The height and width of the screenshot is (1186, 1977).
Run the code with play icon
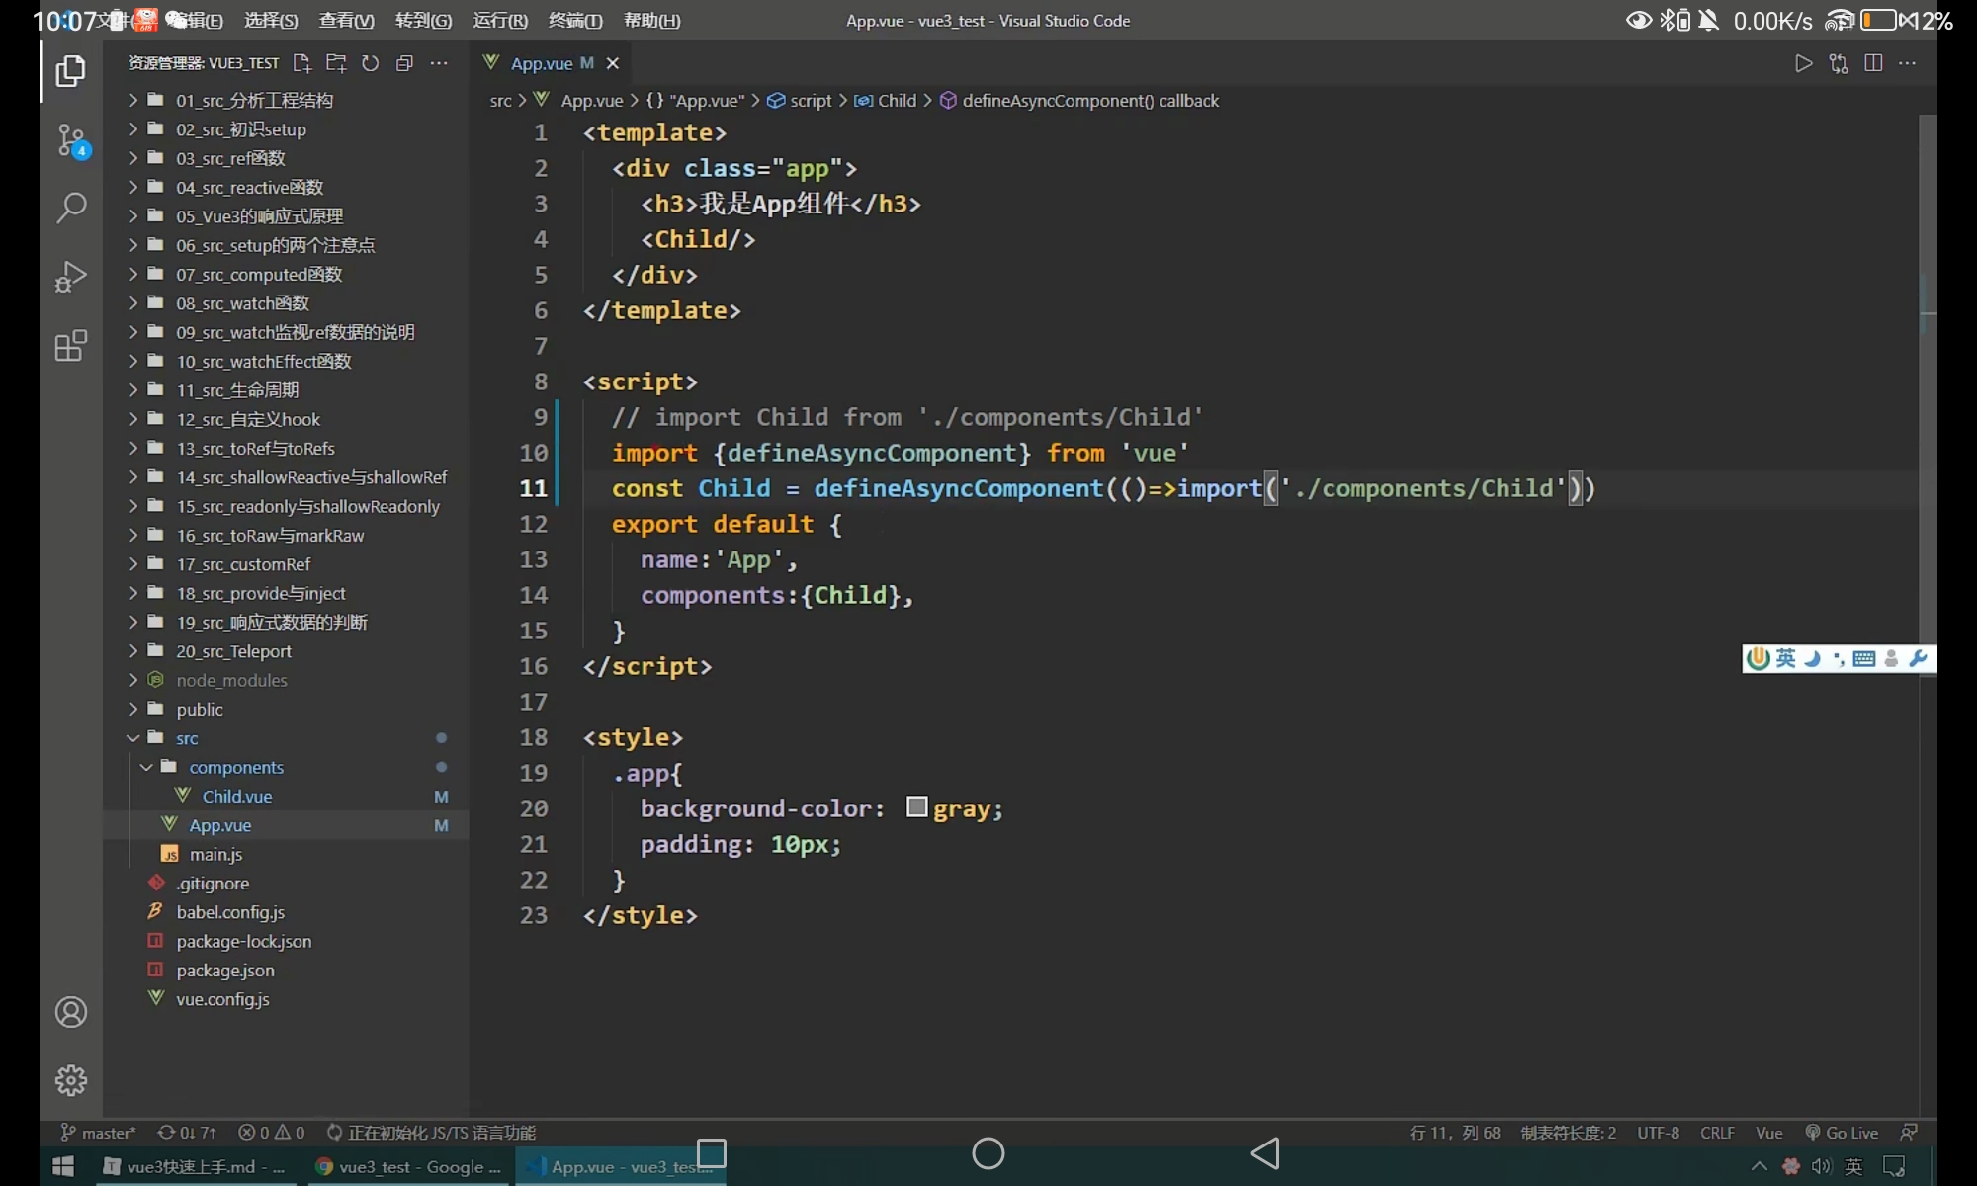click(1803, 63)
